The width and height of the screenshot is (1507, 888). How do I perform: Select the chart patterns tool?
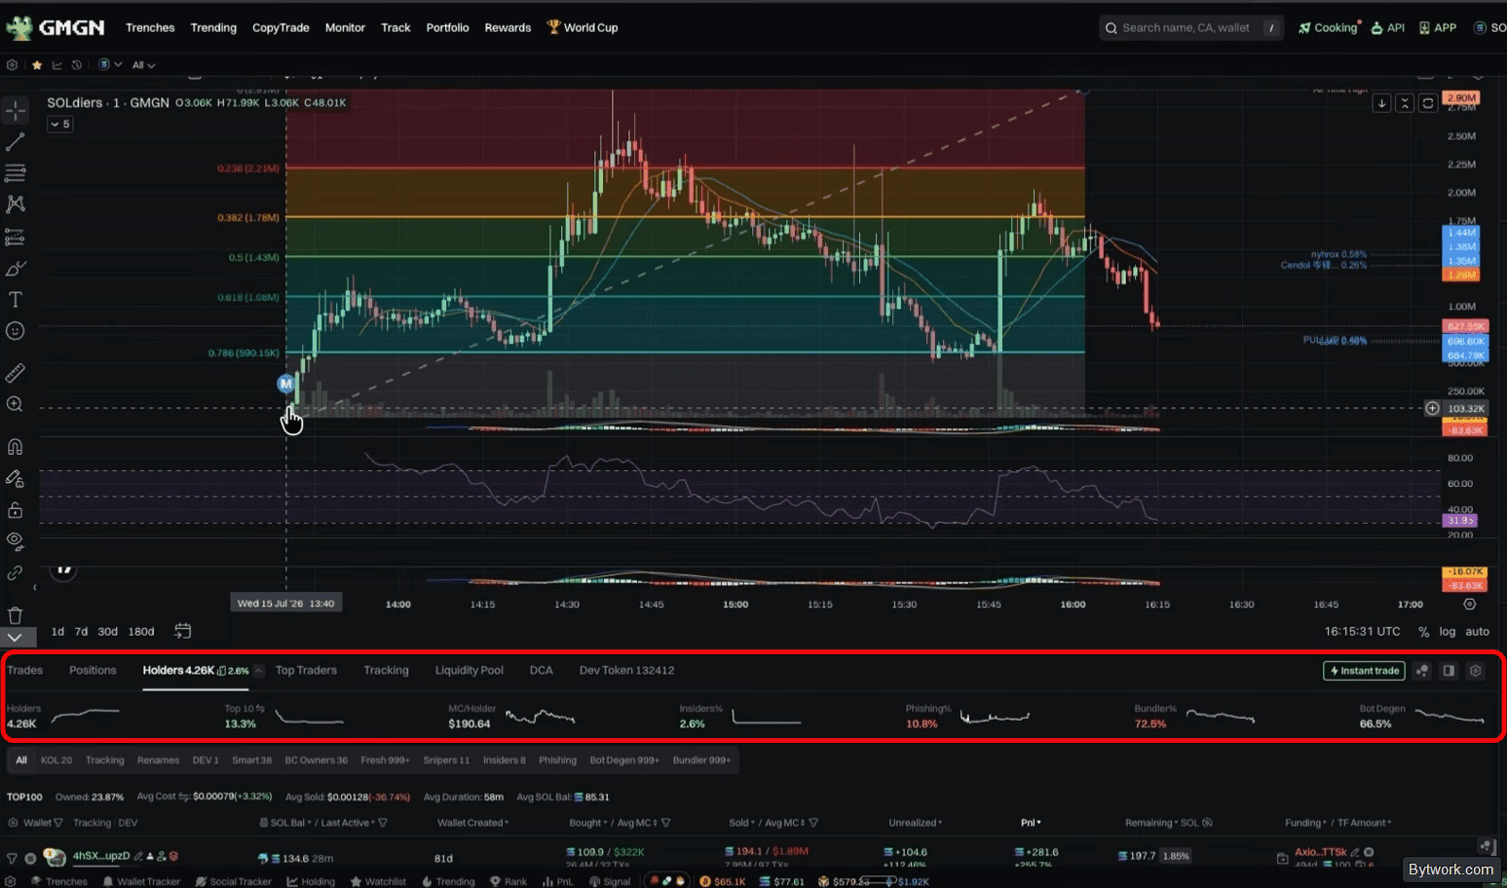click(16, 204)
